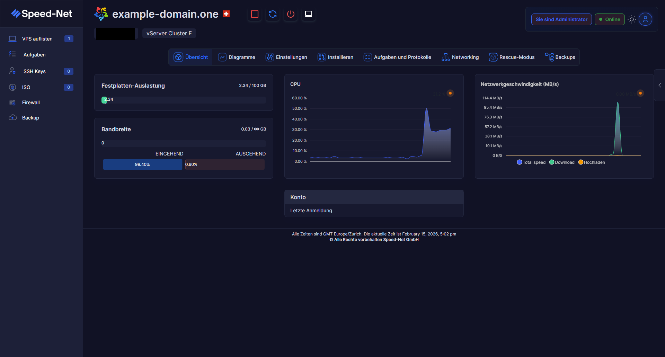Click the Speed-Net logo
Image resolution: width=665 pixels, height=357 pixels.
[42, 14]
